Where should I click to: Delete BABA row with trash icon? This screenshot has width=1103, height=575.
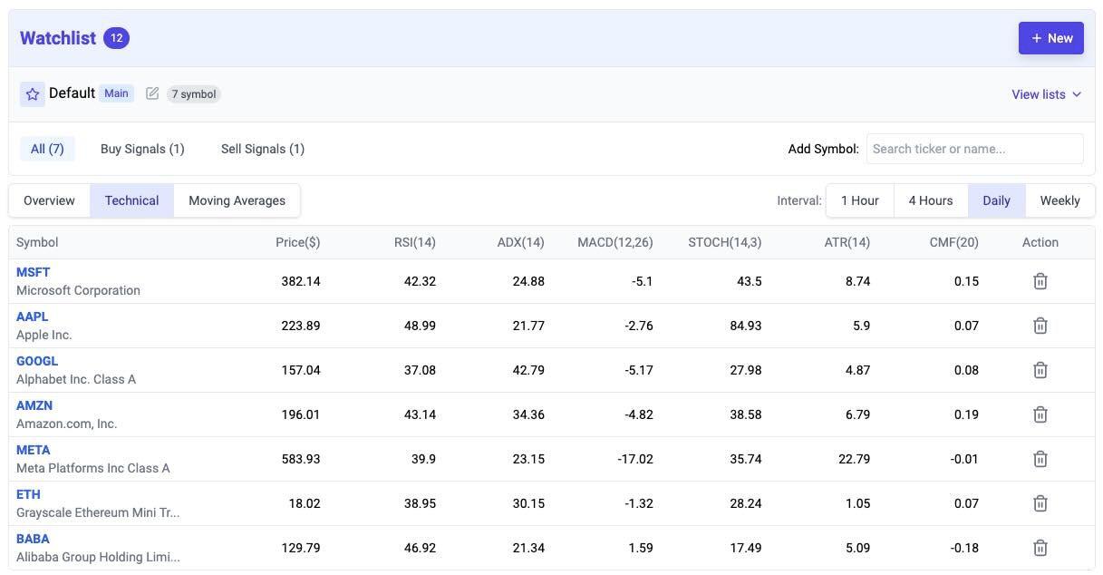(1040, 548)
